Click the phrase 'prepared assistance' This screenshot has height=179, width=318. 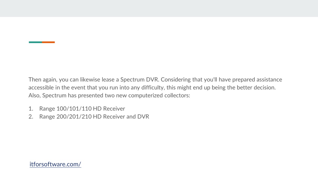coord(257,80)
